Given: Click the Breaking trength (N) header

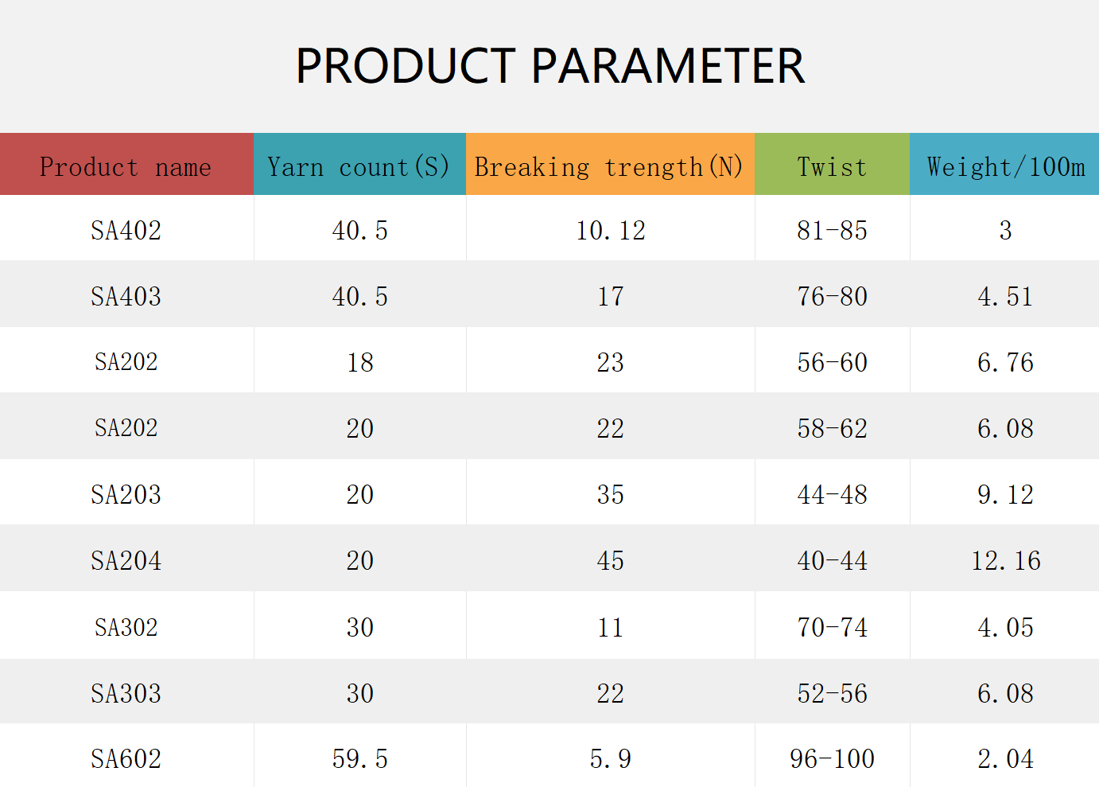Looking at the screenshot, I should (610, 164).
